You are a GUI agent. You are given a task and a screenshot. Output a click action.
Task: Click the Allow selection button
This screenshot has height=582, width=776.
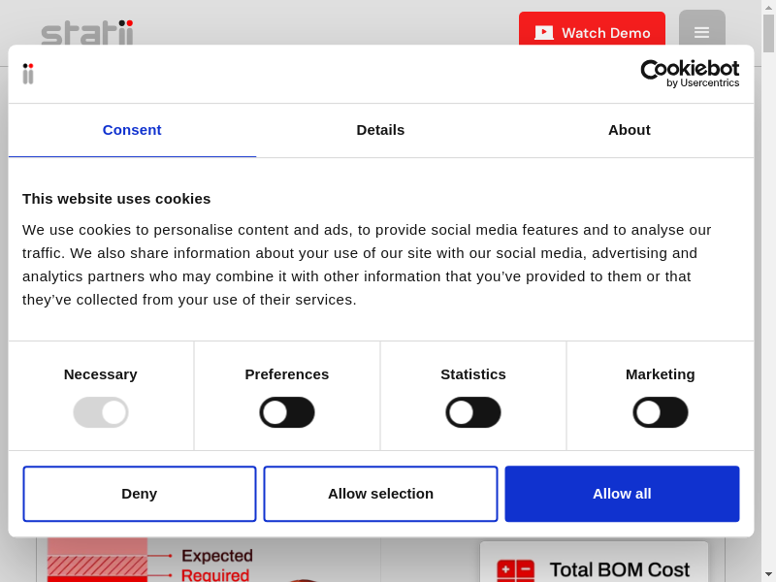380,494
